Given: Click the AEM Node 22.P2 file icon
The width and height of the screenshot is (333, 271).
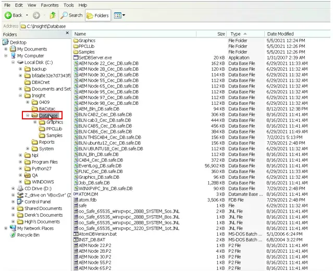Looking at the screenshot, I should (x=76, y=245).
